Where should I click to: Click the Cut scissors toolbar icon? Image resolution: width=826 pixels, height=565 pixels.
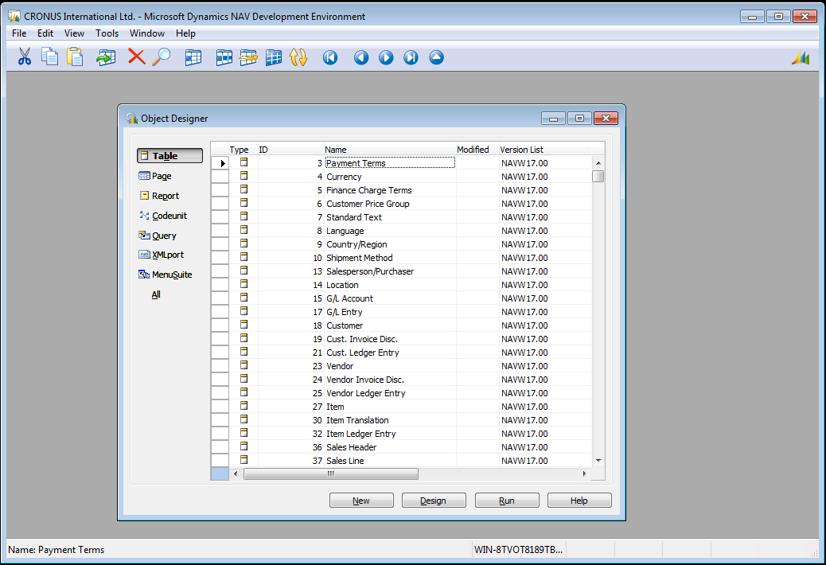point(24,56)
